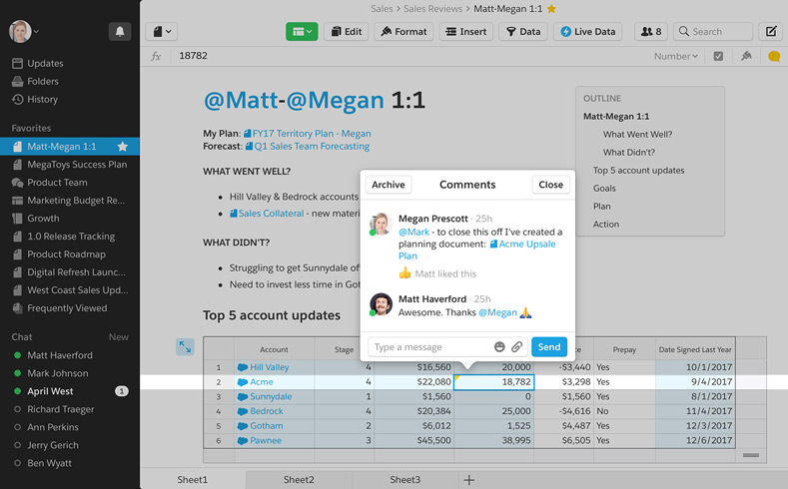Show the 8 shared members
Image resolution: width=788 pixels, height=489 pixels.
[x=651, y=32]
